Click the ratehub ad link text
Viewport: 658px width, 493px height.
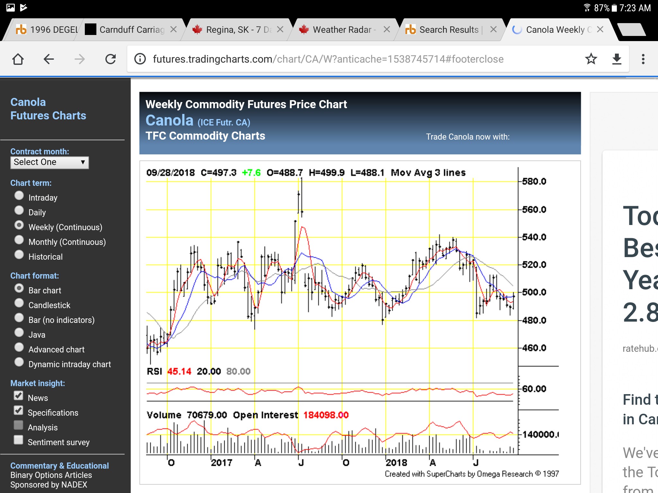coord(640,349)
